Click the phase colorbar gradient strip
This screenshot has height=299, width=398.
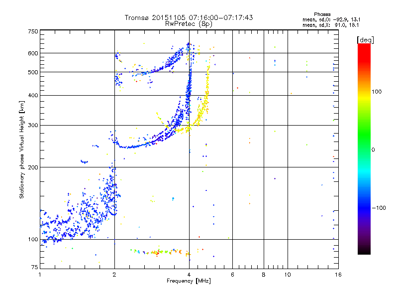click(x=364, y=149)
